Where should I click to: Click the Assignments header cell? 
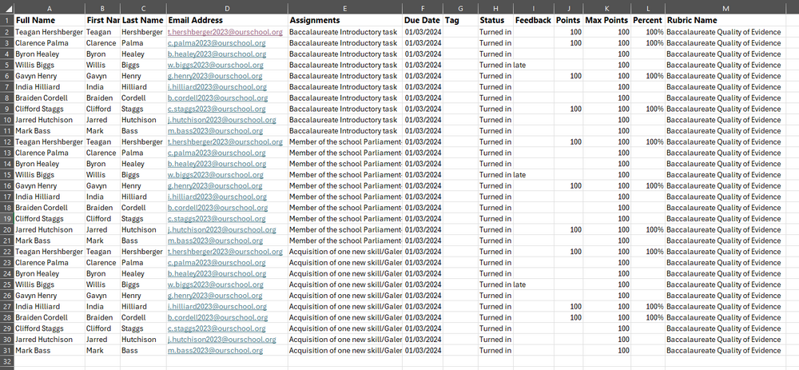tap(344, 21)
